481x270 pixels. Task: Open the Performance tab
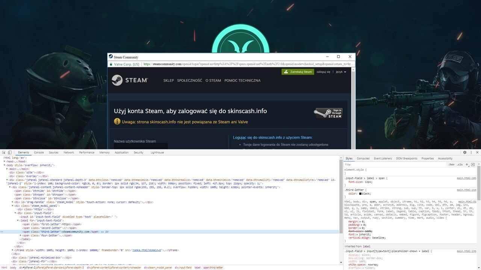coord(87,153)
